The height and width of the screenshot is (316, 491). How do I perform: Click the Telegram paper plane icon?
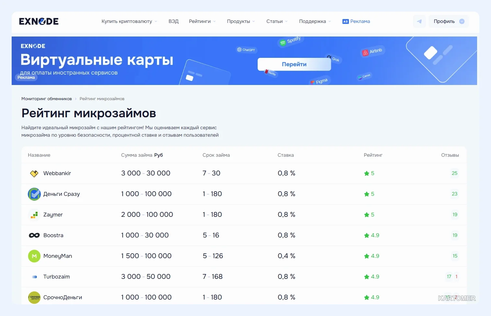pos(419,21)
